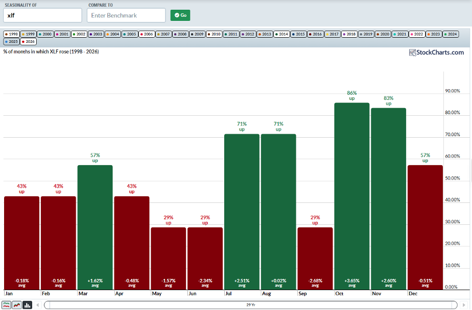Toggle the 2018 year chip
Image resolution: width=472 pixels, height=310 pixels.
click(x=349, y=34)
